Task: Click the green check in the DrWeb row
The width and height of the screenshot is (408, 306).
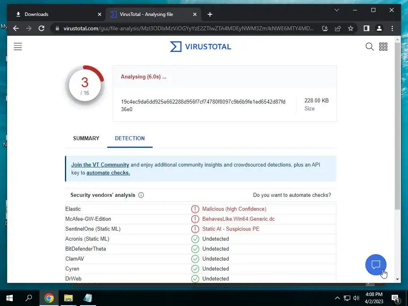Action: pos(195,279)
